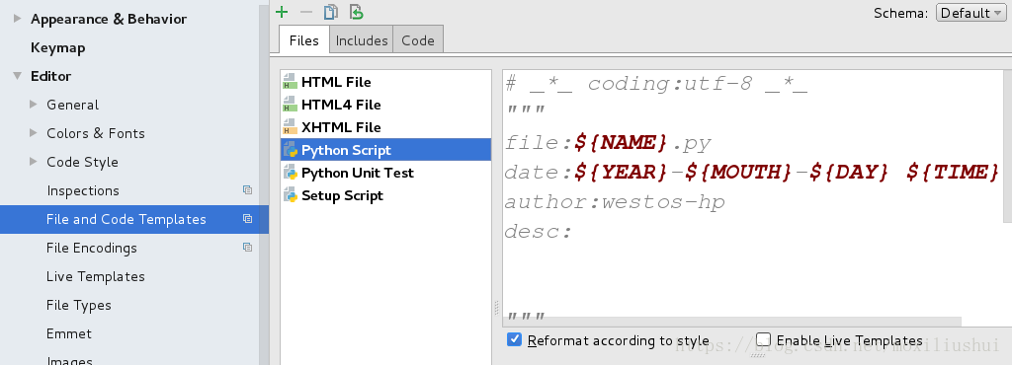Click the ${YEAR} variable in template
1012x365 pixels.
pyautogui.click(x=621, y=172)
